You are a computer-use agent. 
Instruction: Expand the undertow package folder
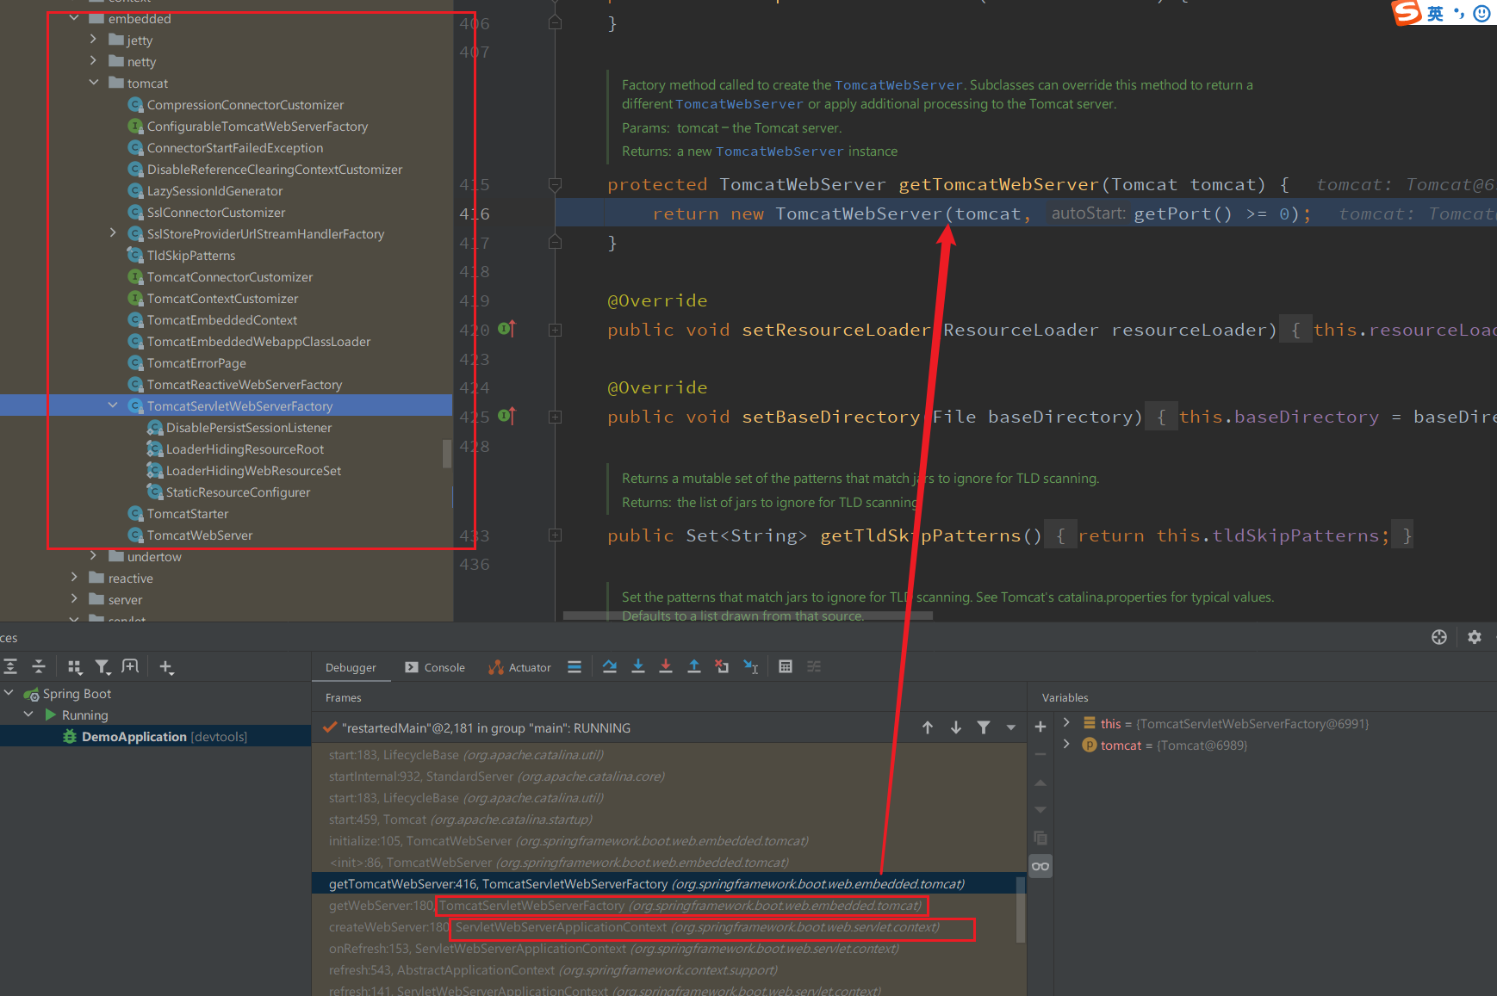[x=93, y=556]
